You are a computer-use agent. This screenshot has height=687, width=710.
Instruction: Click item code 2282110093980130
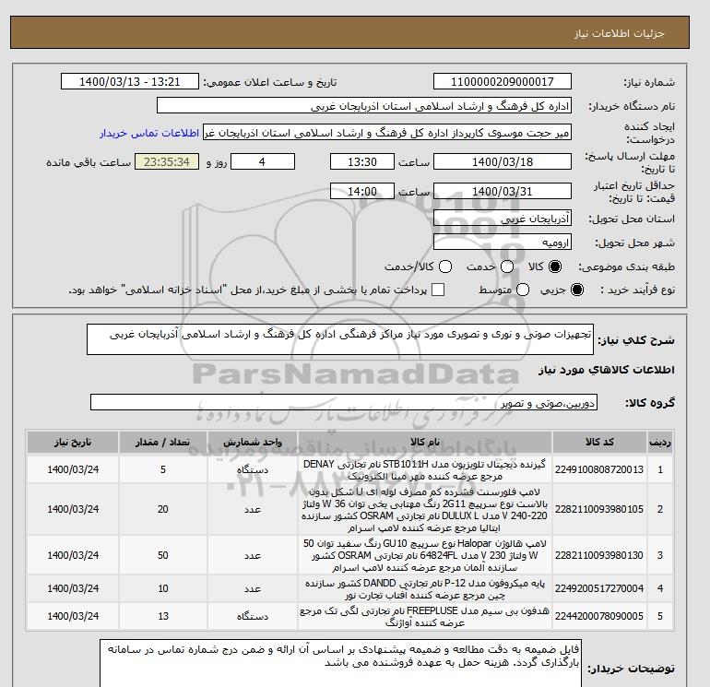[599, 555]
